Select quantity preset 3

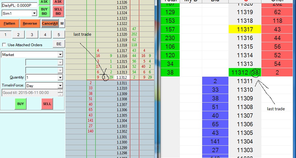coord(32,35)
